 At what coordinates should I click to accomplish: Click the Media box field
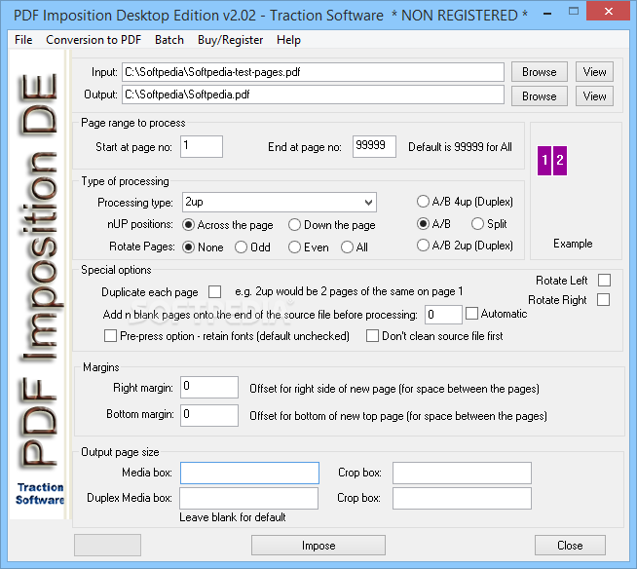coord(250,473)
